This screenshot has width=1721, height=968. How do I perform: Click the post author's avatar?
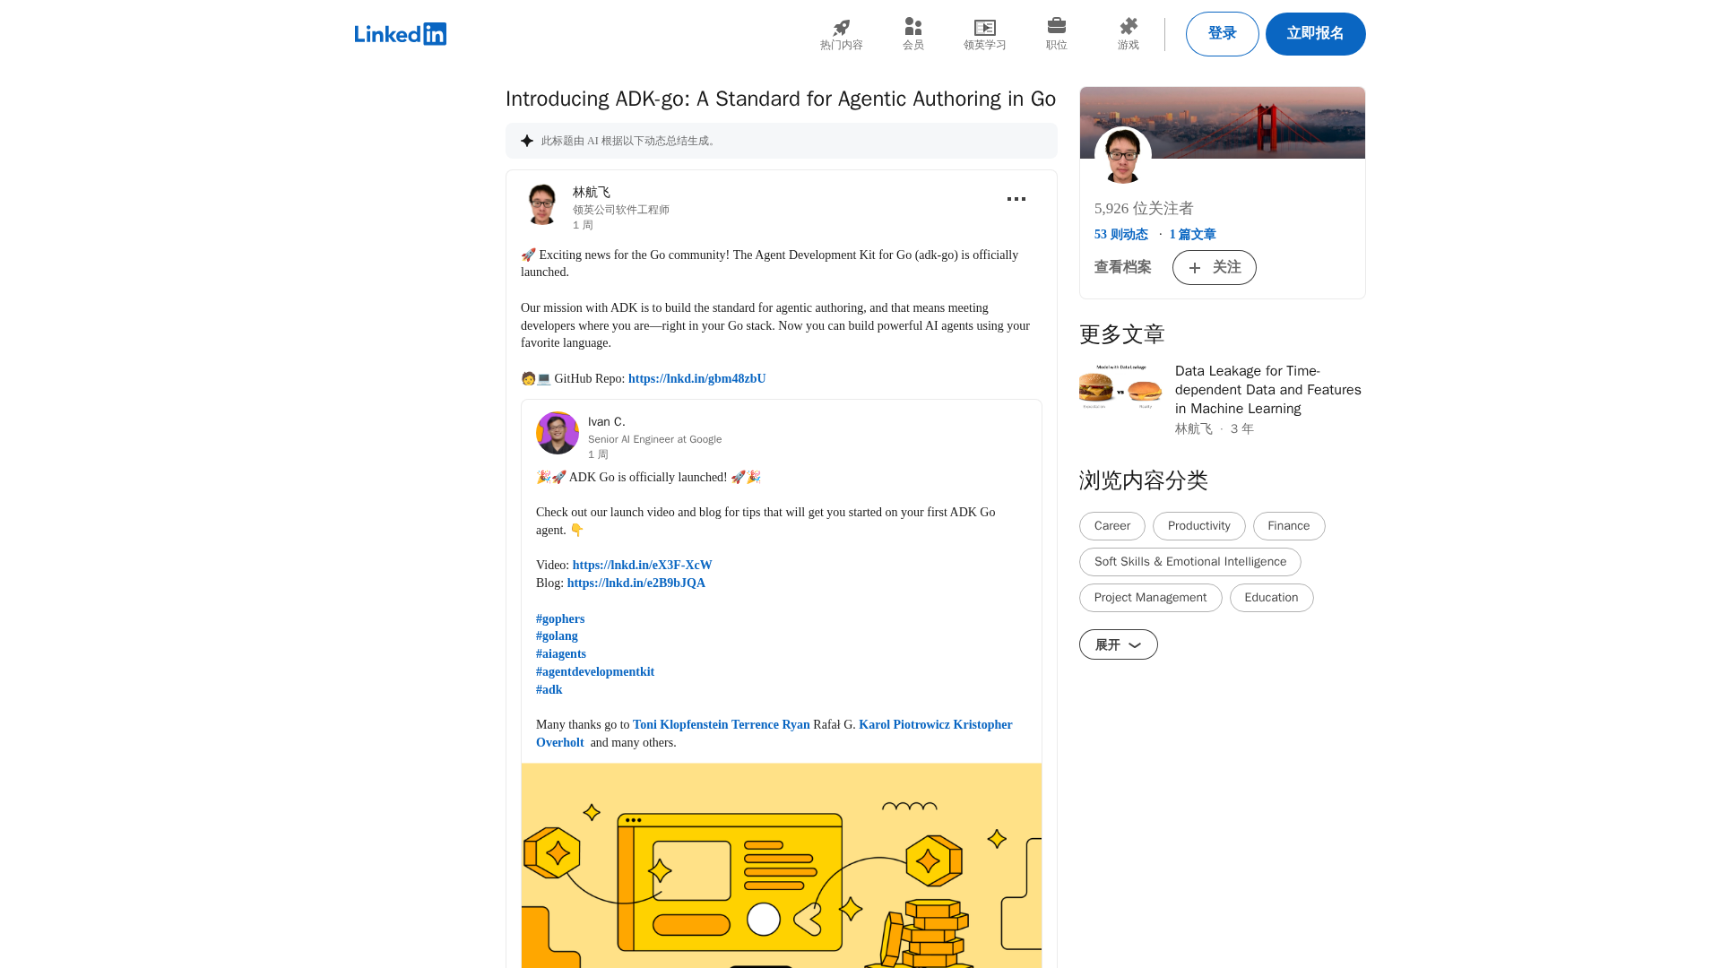click(x=541, y=205)
